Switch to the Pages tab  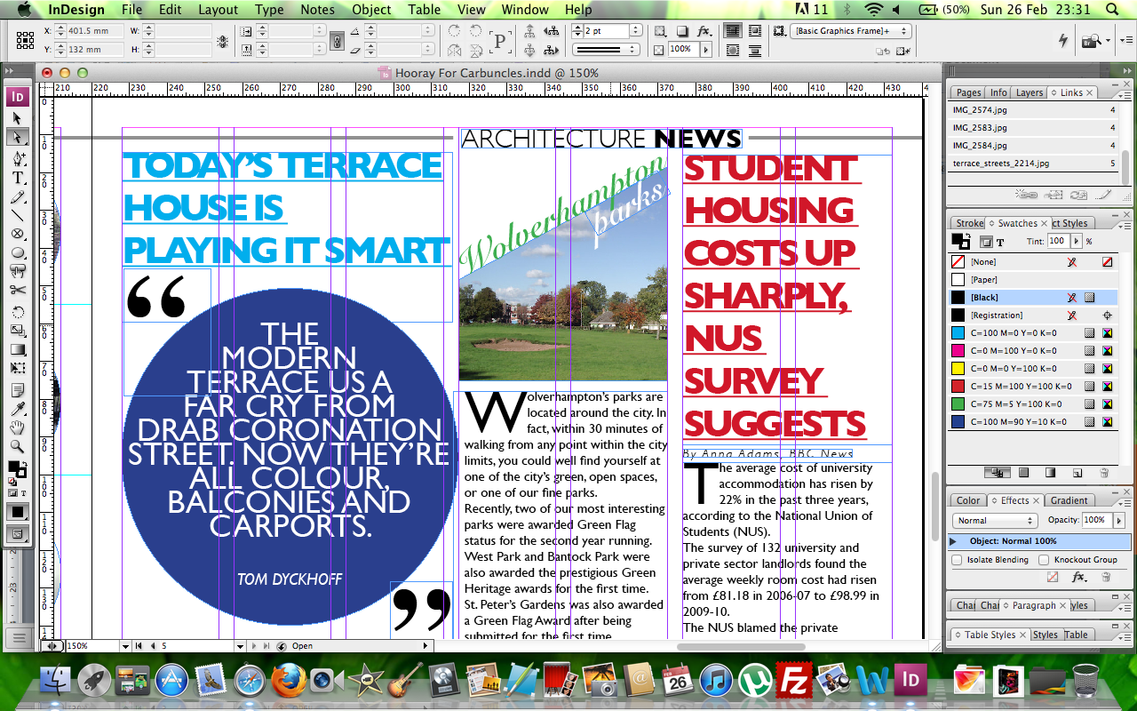pyautogui.click(x=967, y=92)
